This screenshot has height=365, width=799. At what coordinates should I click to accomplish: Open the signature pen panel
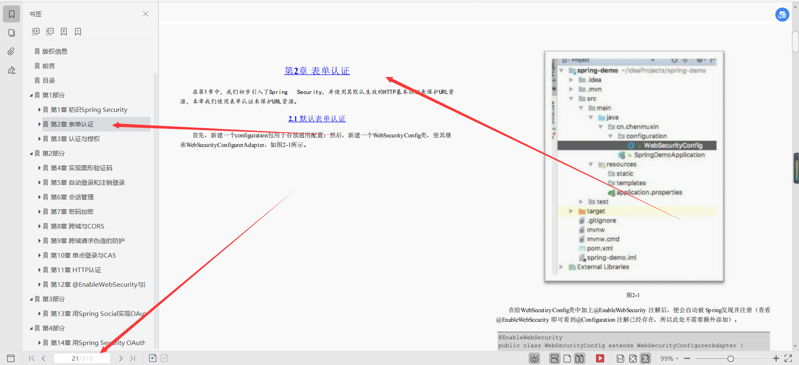(12, 70)
